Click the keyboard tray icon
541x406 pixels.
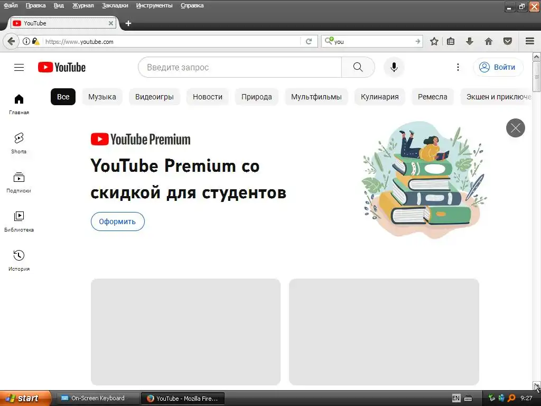pos(468,399)
